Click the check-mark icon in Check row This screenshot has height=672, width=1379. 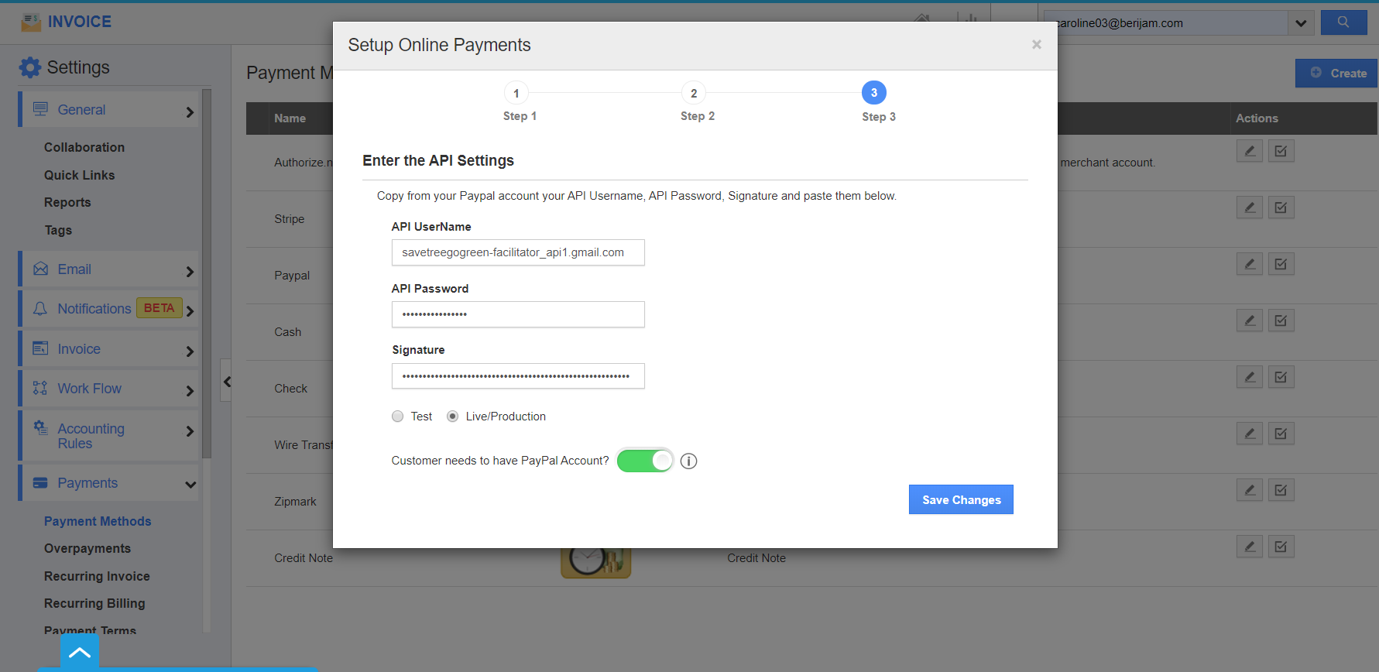click(1281, 377)
